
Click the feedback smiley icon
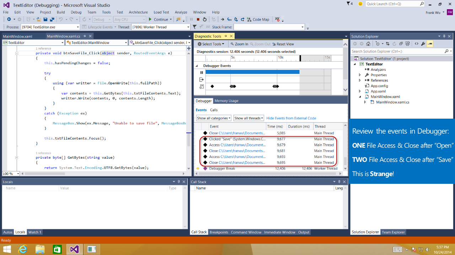(x=360, y=4)
